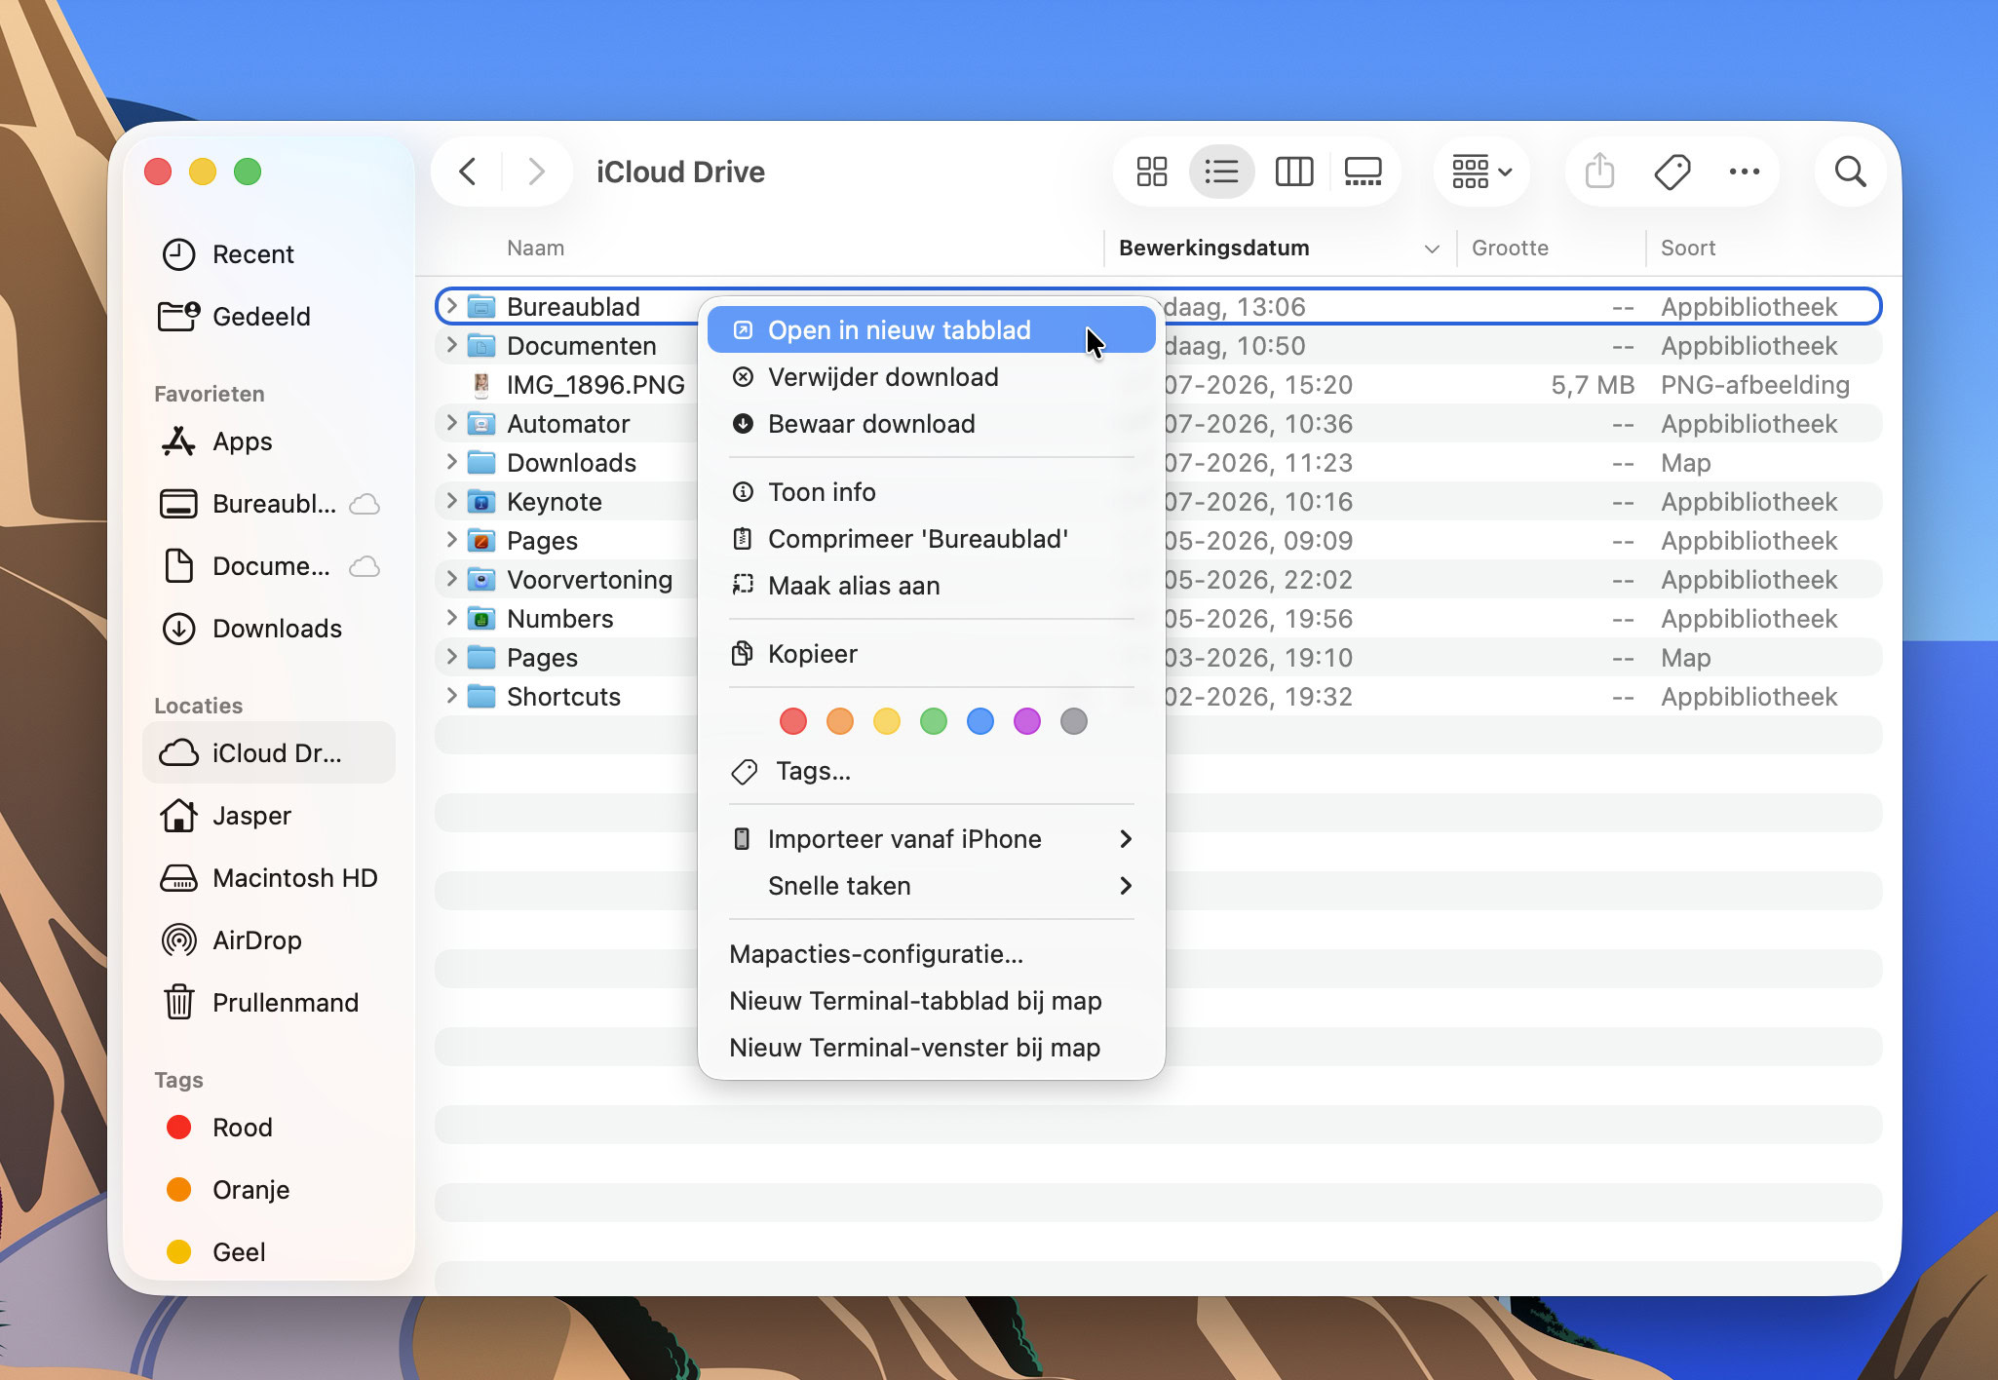1998x1380 pixels.
Task: Apply the blue tag color dot
Action: pos(980,721)
